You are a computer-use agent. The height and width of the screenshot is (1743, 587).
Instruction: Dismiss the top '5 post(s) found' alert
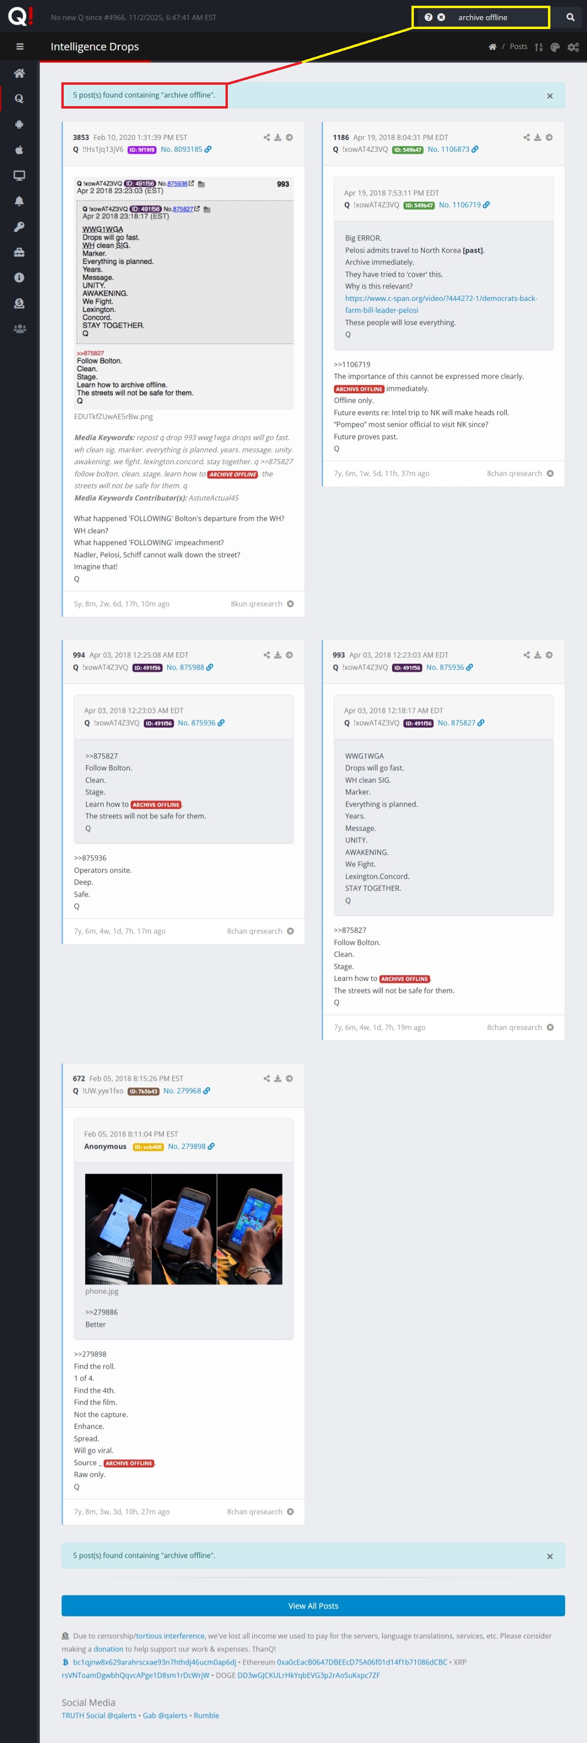550,96
